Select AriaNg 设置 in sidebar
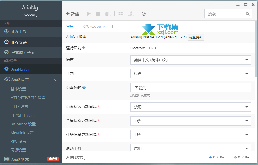This screenshot has width=258, height=165. tap(31, 69)
